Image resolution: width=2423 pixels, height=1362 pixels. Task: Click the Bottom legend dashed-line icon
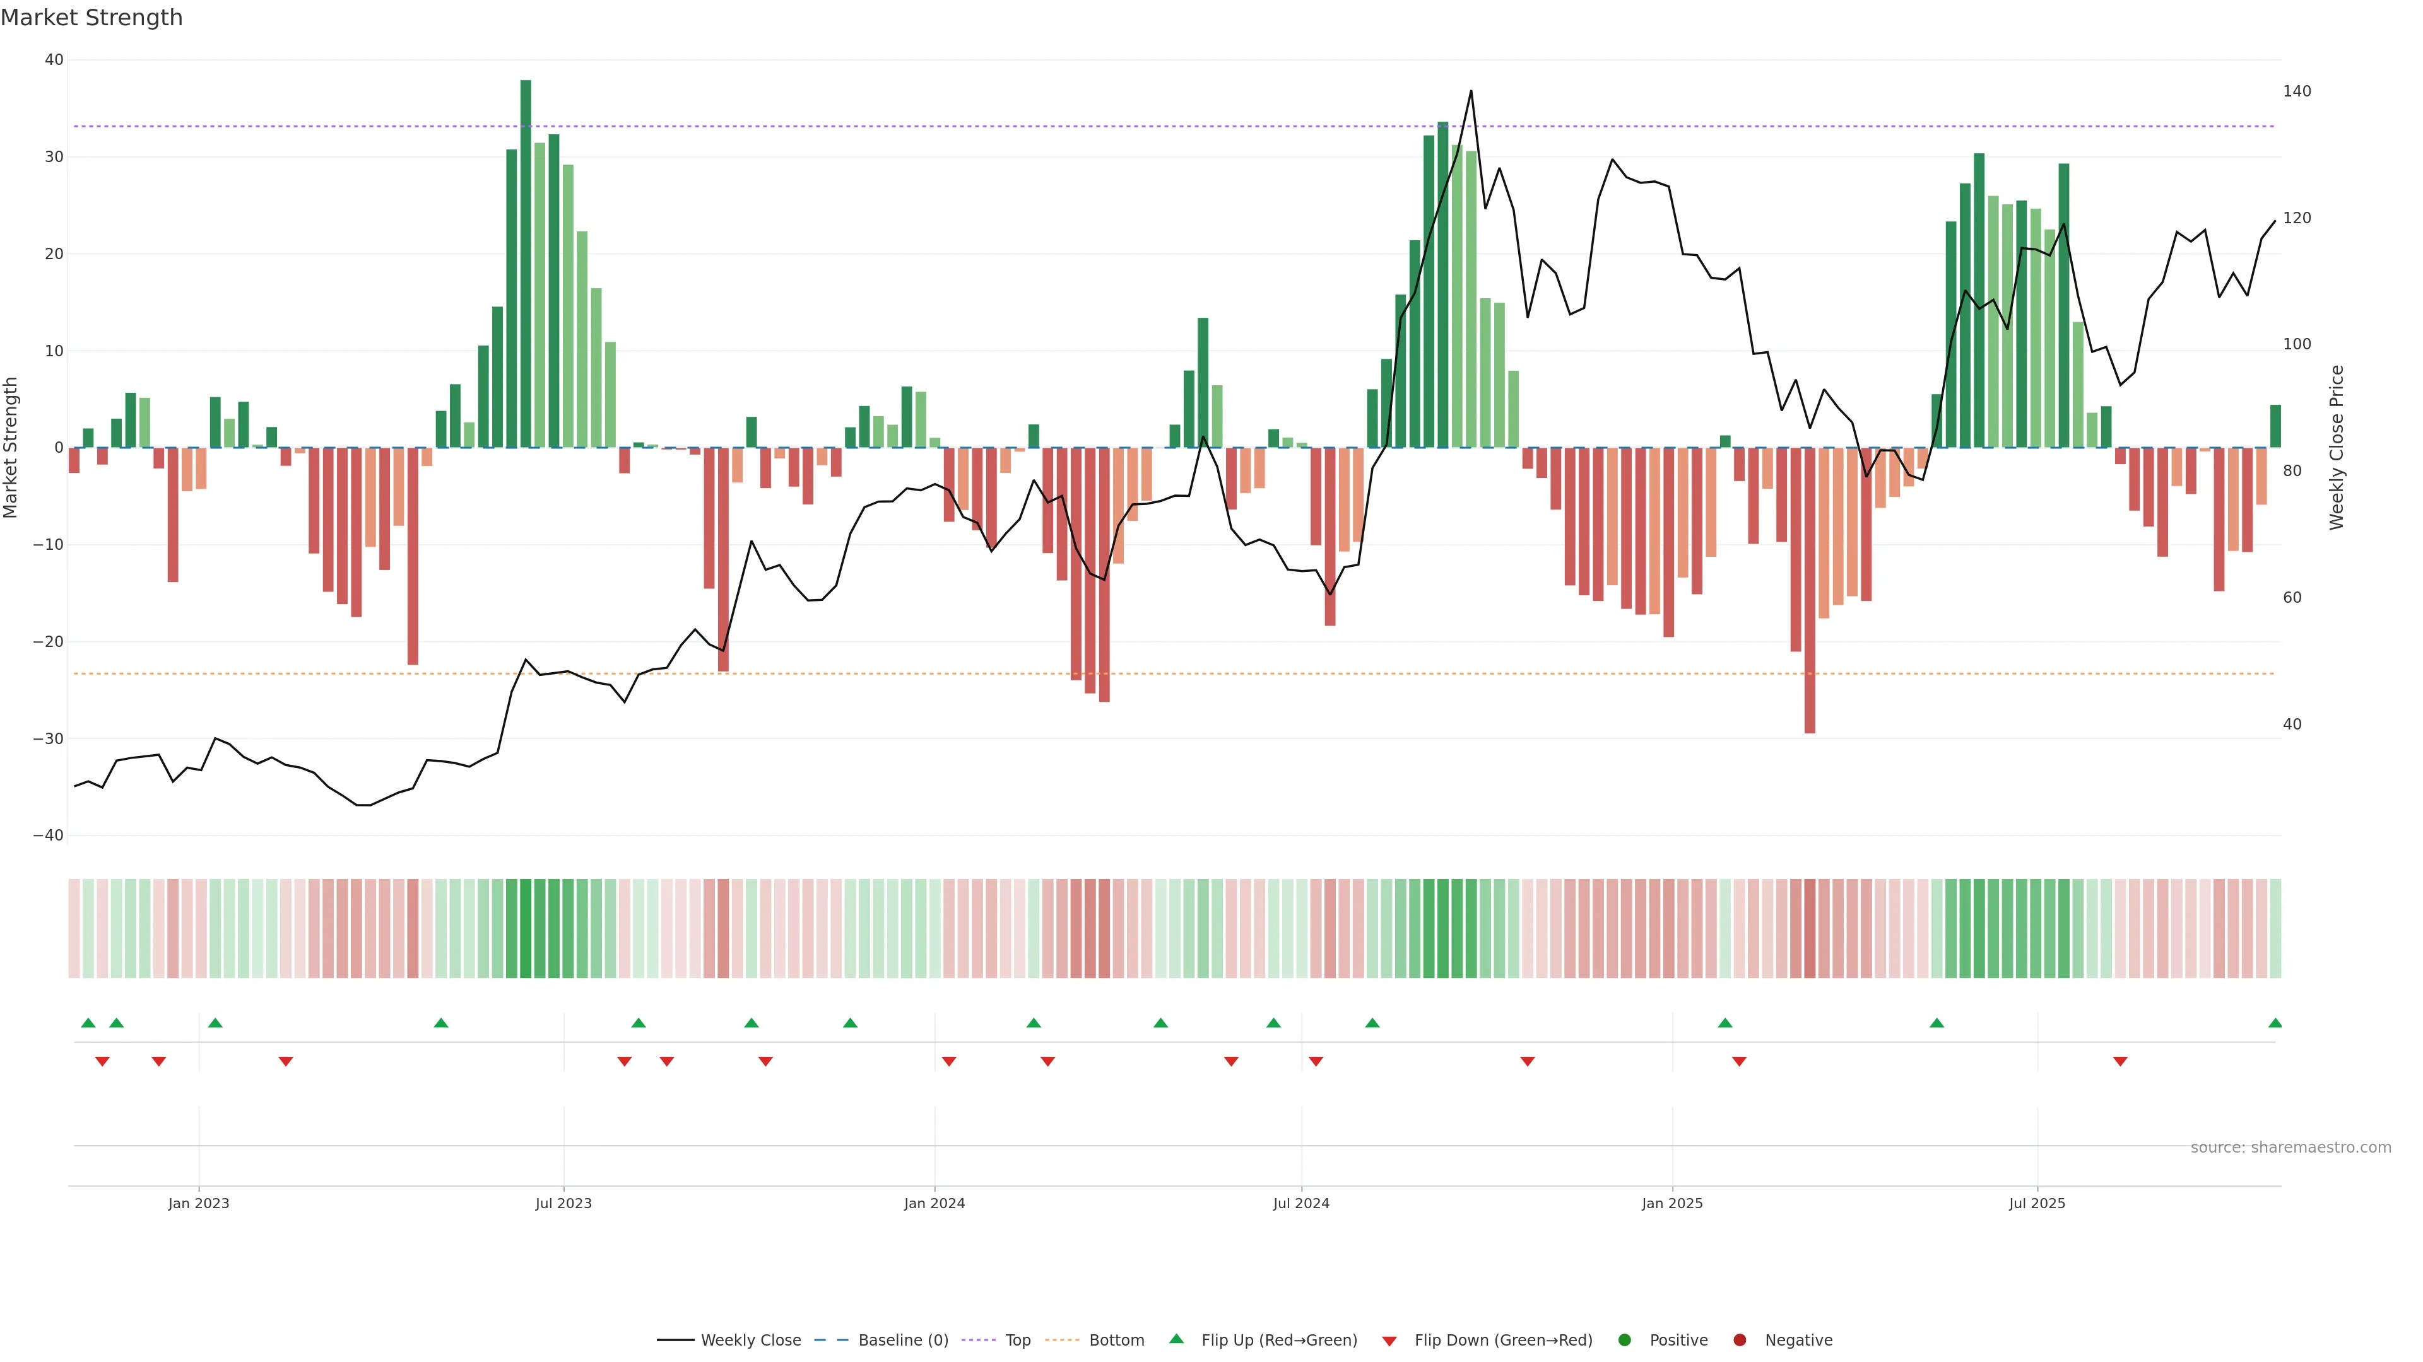click(x=1062, y=1341)
